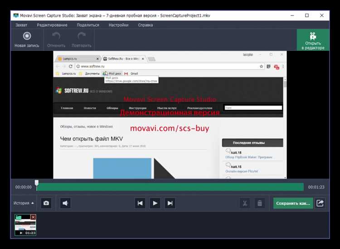
Task: Minimize the Movavi window
Action: (292, 15)
